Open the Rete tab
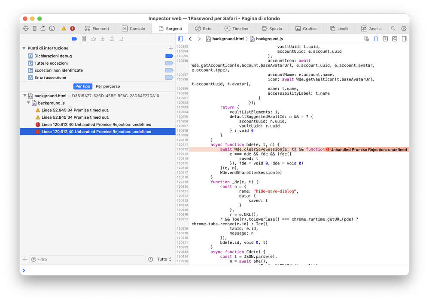This screenshot has height=302, width=429. 203,29
